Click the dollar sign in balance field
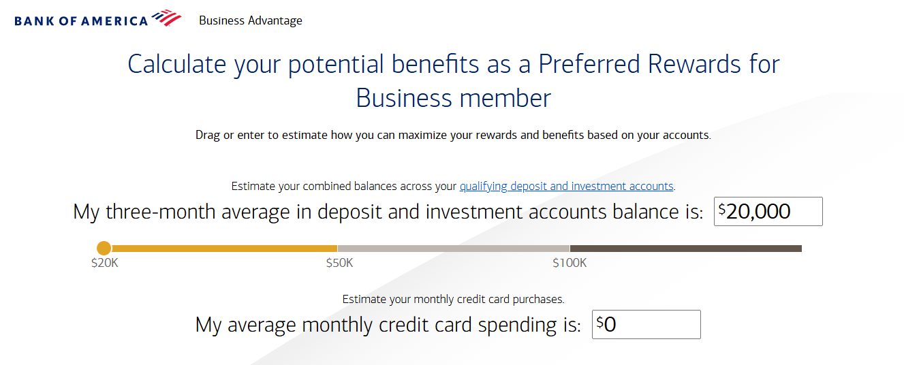 (721, 210)
